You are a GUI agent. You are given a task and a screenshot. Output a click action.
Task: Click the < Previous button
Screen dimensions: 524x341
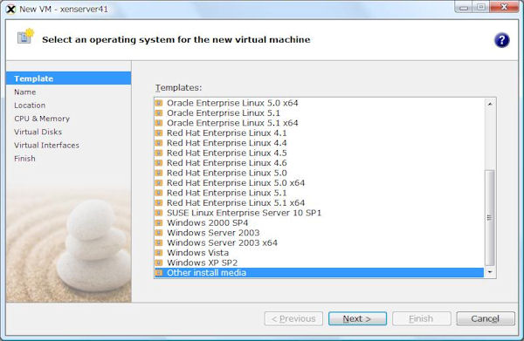293,318
